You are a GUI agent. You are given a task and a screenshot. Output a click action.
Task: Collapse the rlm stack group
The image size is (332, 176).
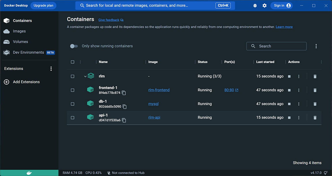click(x=85, y=76)
